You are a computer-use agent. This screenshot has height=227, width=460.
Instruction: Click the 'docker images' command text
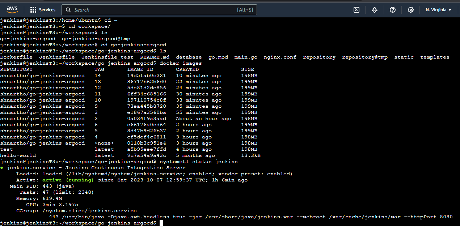coord(181,63)
